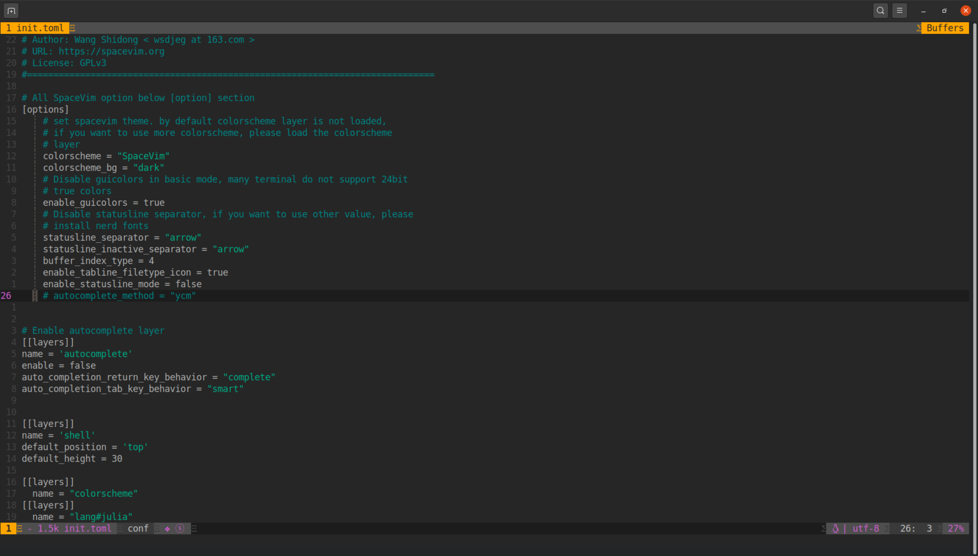
Task: Open the hamburger menu in the header bar
Action: [x=900, y=10]
